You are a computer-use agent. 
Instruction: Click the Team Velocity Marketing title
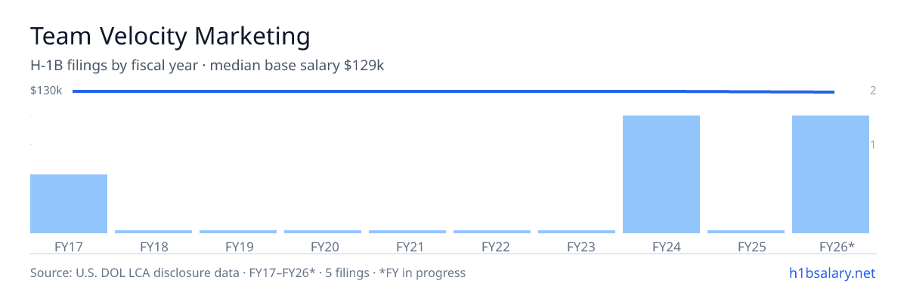pos(170,36)
